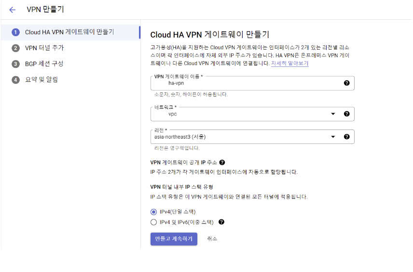Select step 1 Cloud HA VPN 게이트웨이 만들기
413x272 pixels.
[70, 32]
